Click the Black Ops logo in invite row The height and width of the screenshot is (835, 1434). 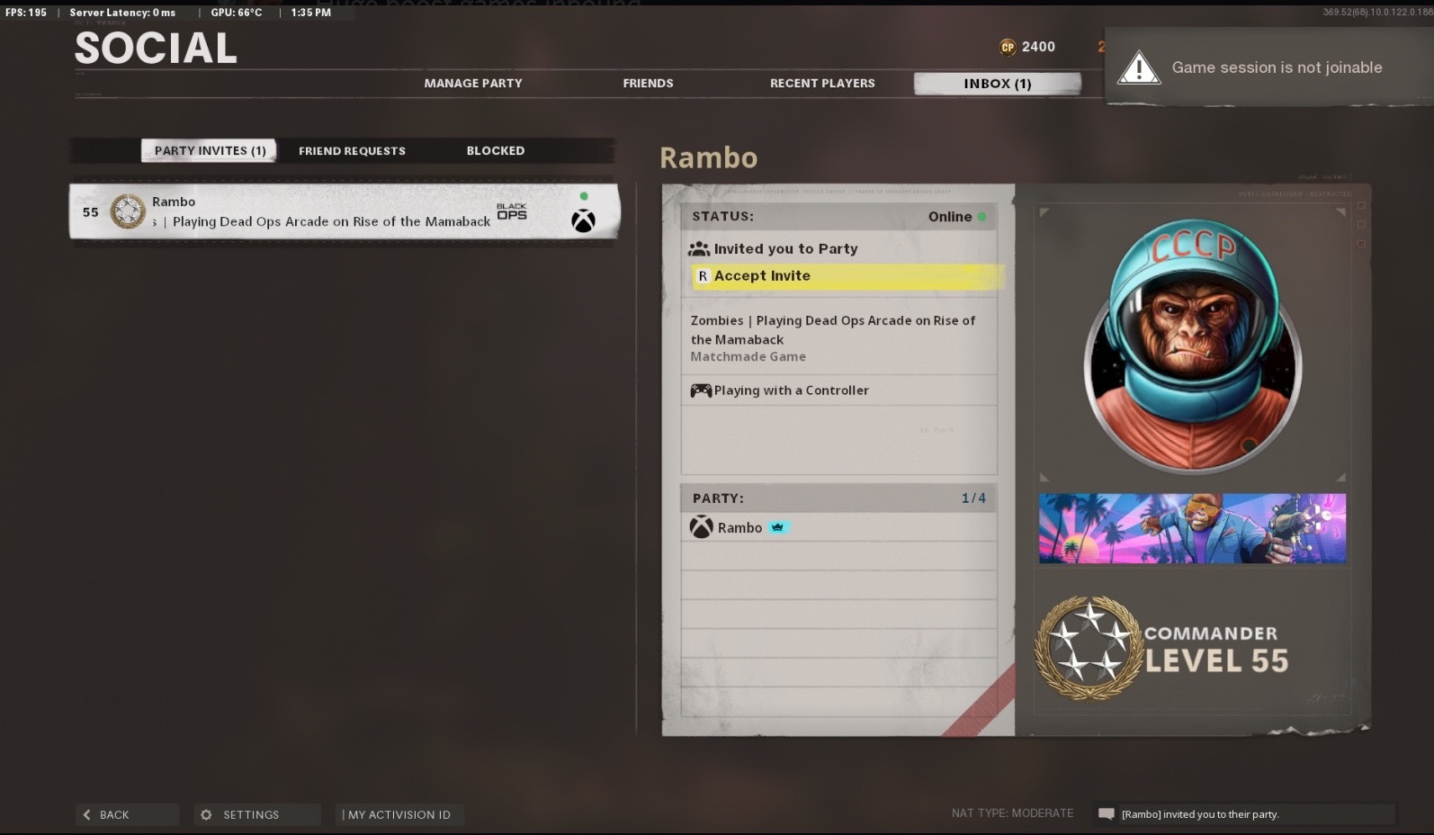tap(512, 211)
